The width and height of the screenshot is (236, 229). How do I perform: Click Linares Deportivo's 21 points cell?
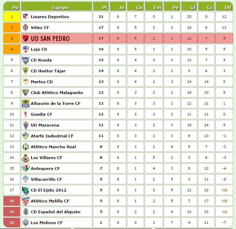[101, 16]
